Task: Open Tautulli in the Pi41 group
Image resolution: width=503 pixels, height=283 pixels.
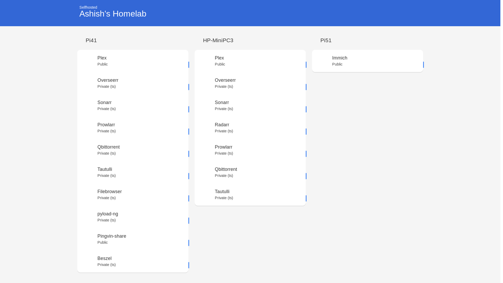Action: (133, 172)
